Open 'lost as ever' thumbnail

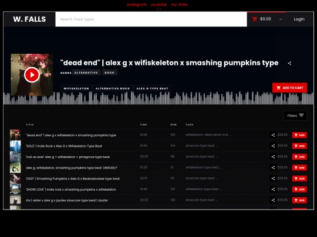coord(15,157)
